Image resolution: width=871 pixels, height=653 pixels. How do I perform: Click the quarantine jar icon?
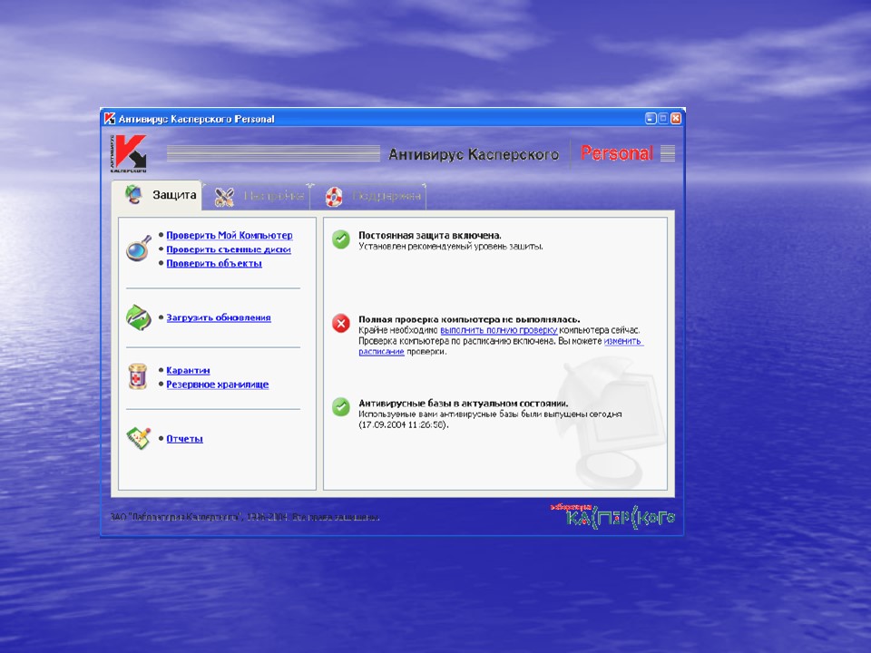pyautogui.click(x=137, y=377)
